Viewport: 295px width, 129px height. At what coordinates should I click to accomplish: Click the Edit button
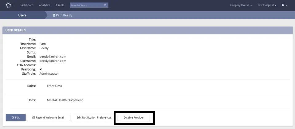point(16,118)
